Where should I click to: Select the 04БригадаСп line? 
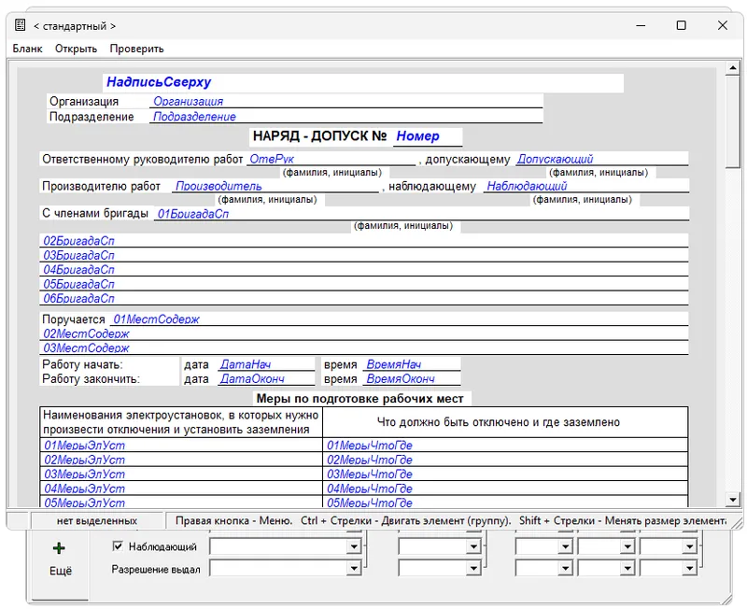pyautogui.click(x=364, y=269)
